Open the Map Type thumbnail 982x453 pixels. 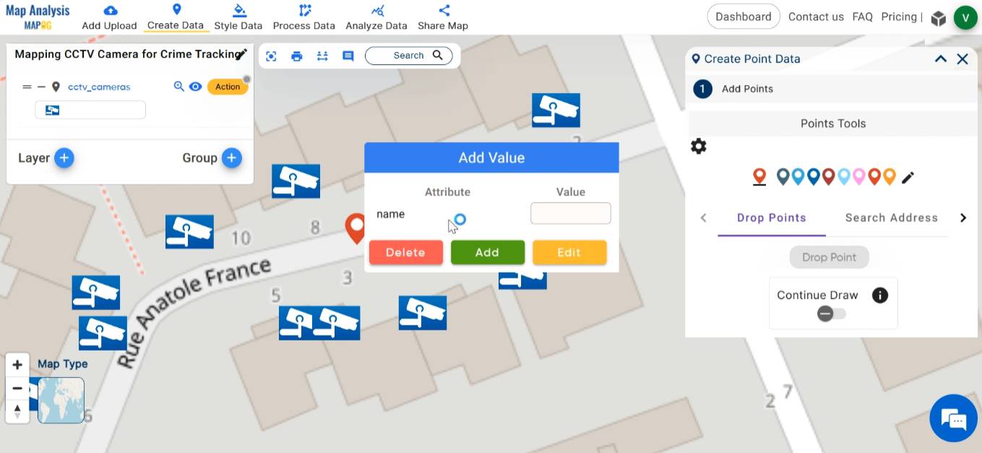61,400
